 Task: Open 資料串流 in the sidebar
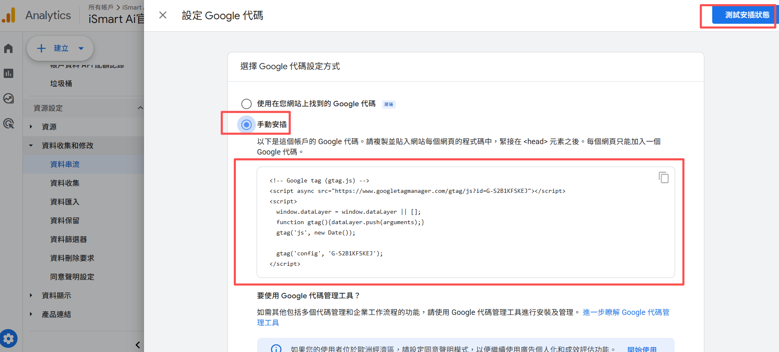pos(65,164)
